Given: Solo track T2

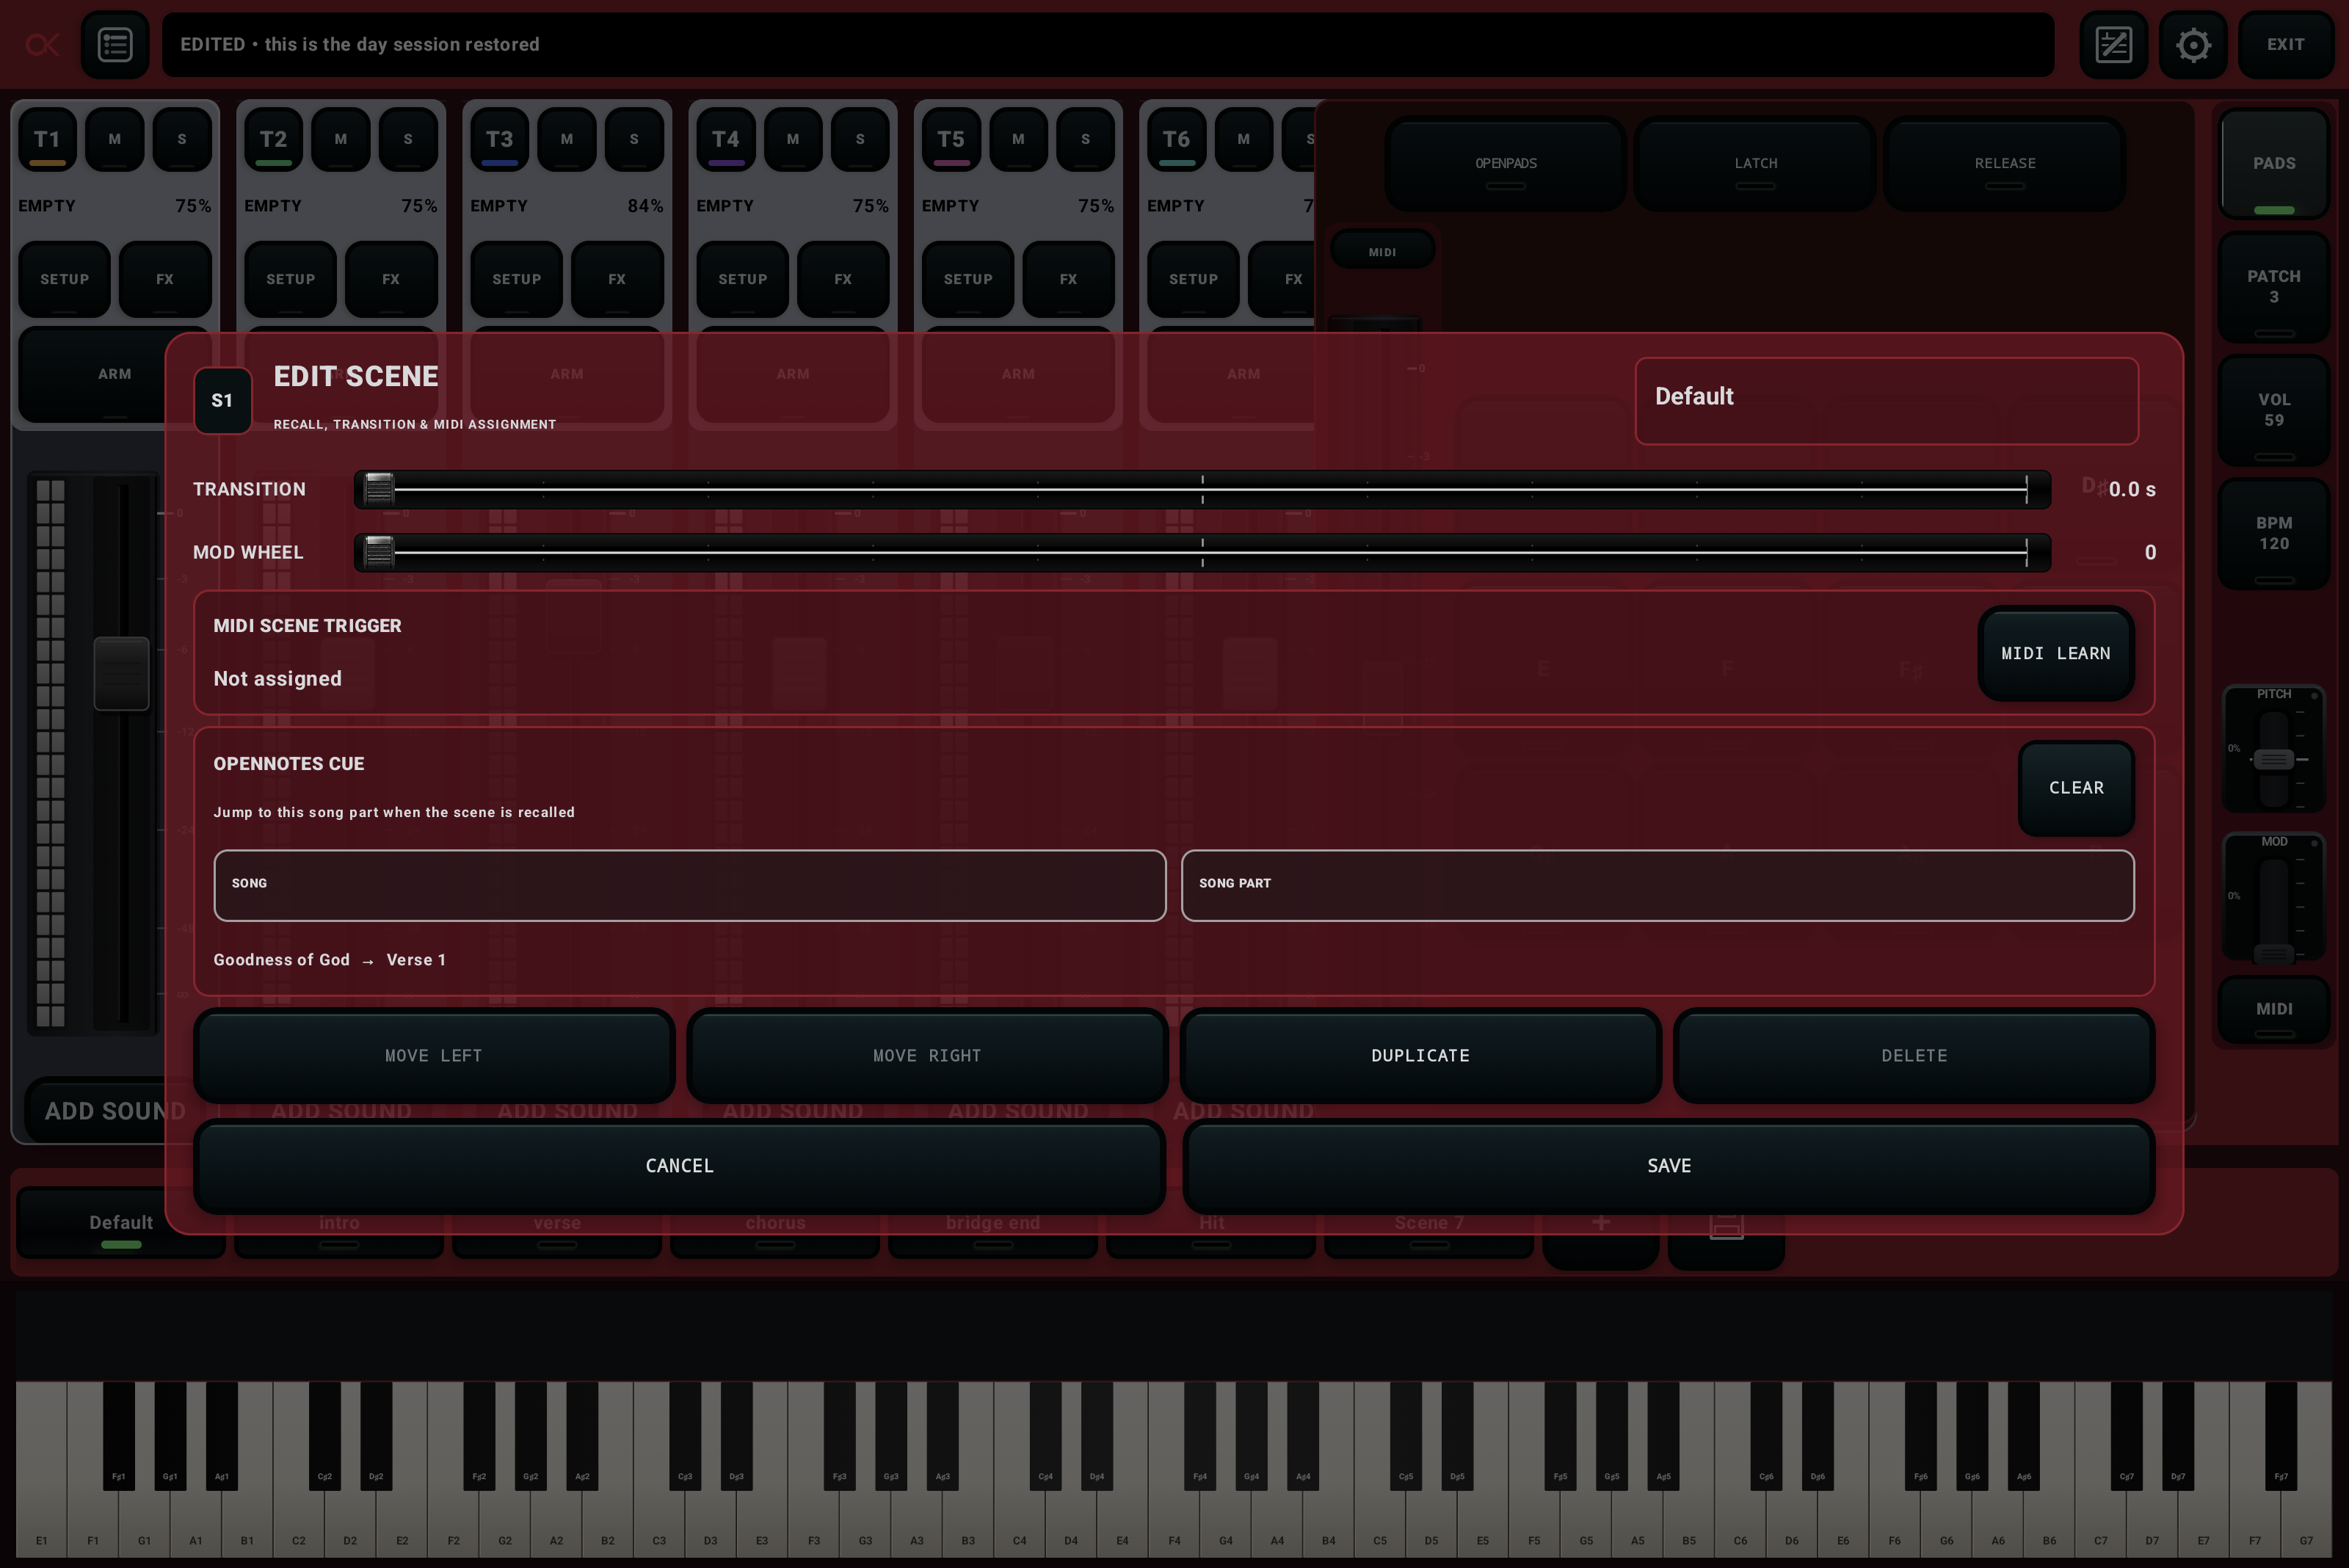Looking at the screenshot, I should click(x=408, y=139).
